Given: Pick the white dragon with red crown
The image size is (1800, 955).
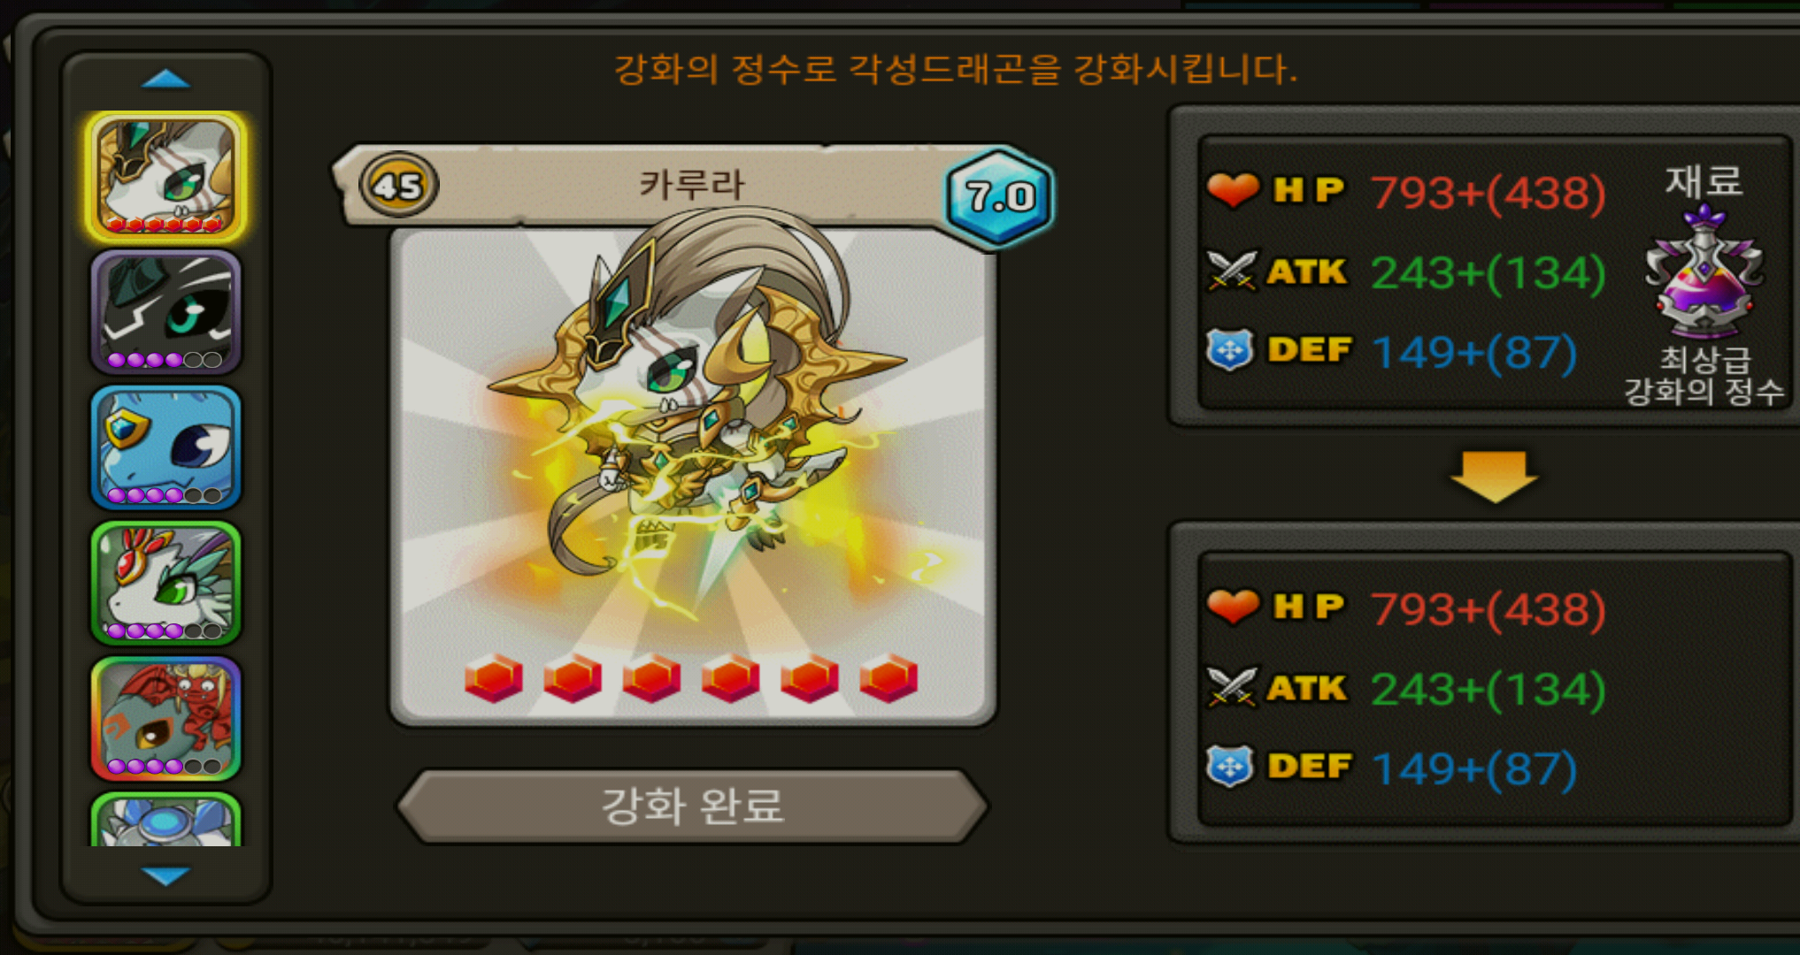Looking at the screenshot, I should point(166,583).
